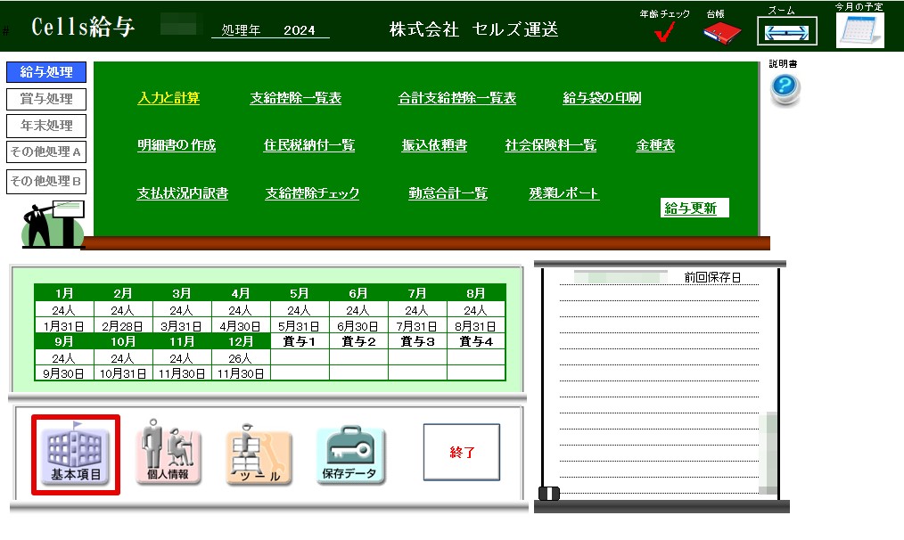The height and width of the screenshot is (540, 904).
Task: Open the 個人情報 people icon
Action: tap(168, 452)
